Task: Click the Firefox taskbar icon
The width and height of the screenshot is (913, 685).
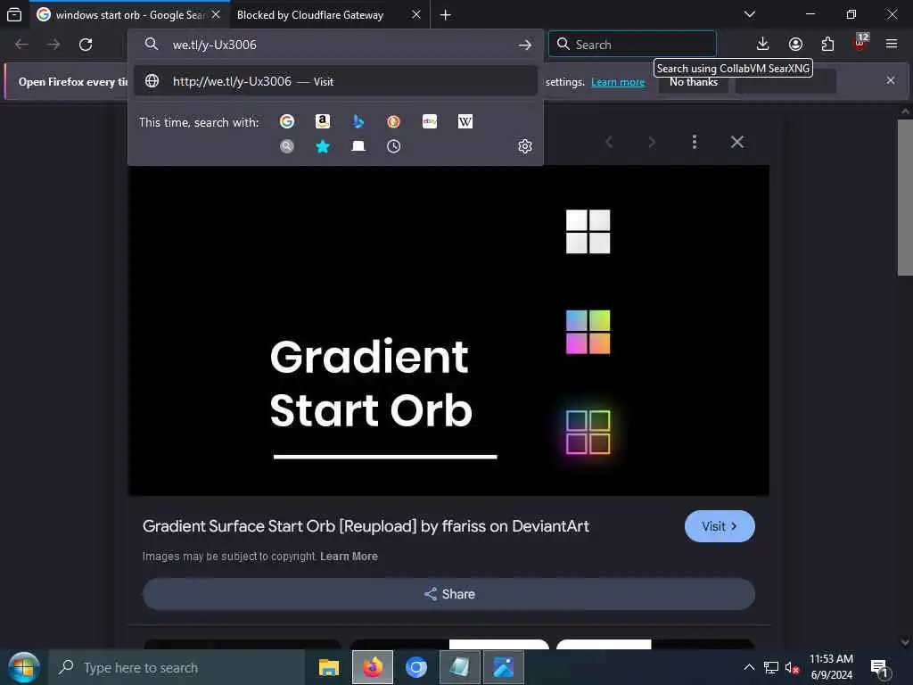Action: [x=373, y=667]
